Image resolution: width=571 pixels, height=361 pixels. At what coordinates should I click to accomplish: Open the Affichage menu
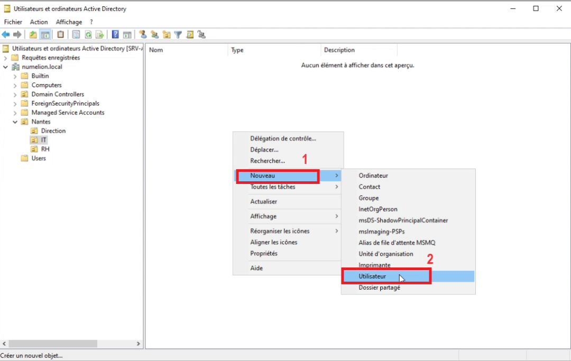(69, 22)
